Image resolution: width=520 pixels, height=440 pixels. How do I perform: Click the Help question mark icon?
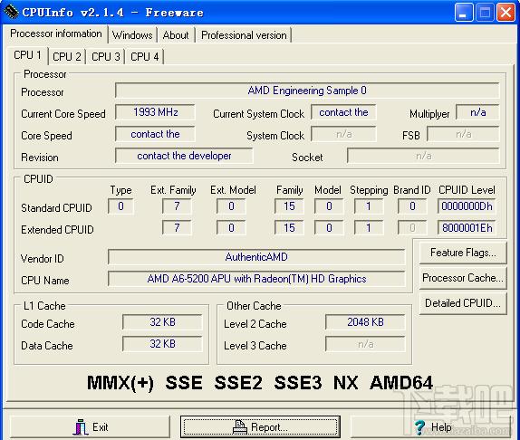[419, 427]
